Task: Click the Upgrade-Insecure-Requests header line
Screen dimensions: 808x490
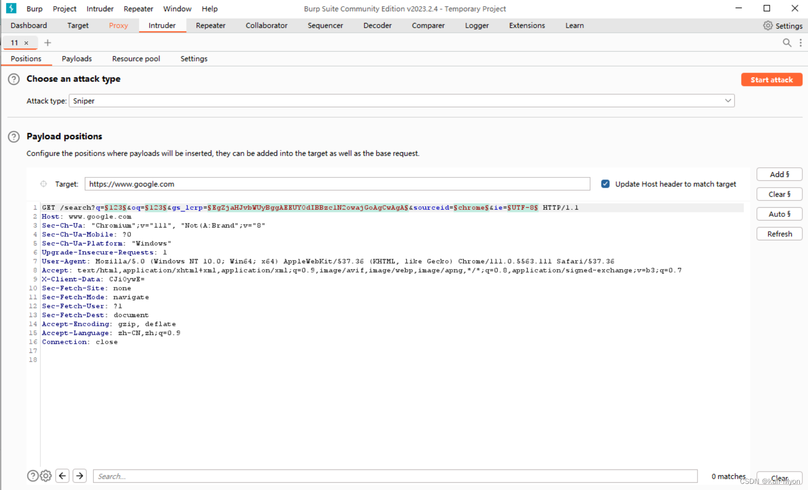Action: point(104,253)
